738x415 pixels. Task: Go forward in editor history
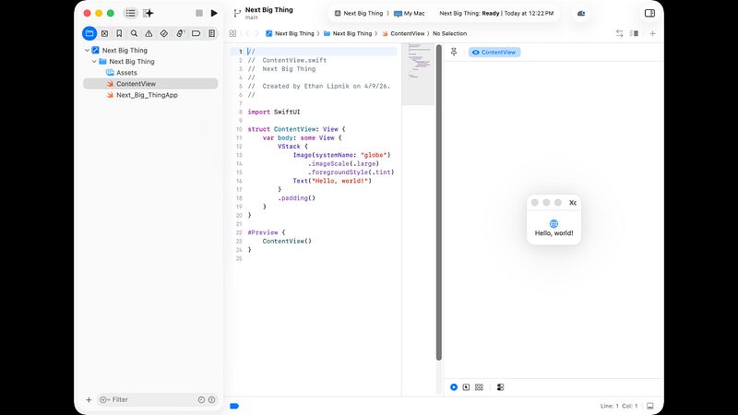(257, 33)
